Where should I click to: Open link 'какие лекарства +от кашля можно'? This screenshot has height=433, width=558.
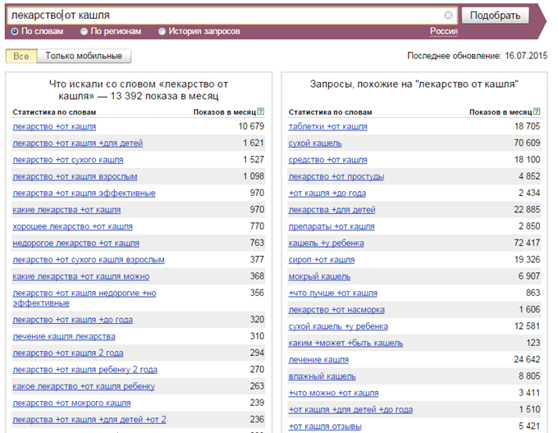81,276
